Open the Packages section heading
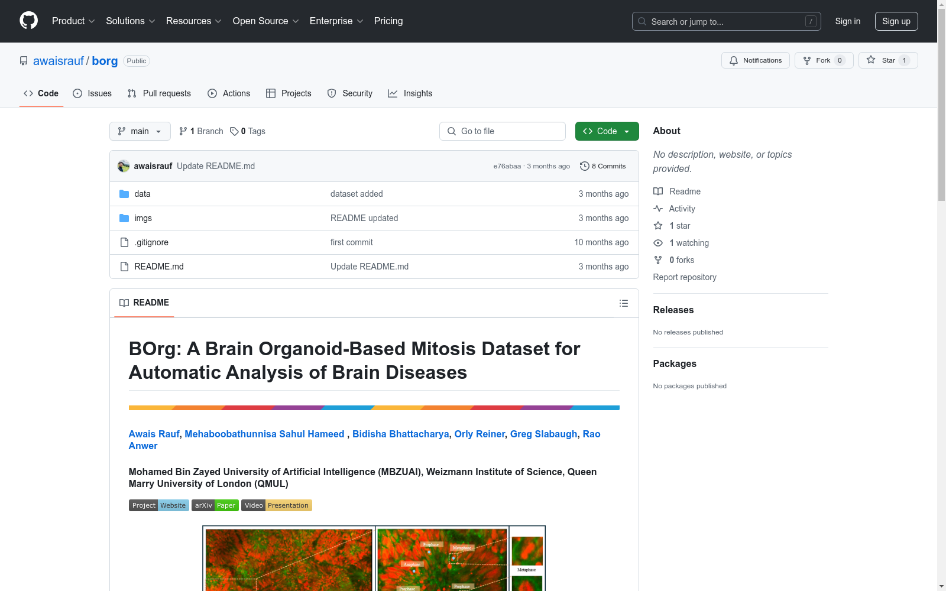The width and height of the screenshot is (946, 591). pyautogui.click(x=675, y=363)
